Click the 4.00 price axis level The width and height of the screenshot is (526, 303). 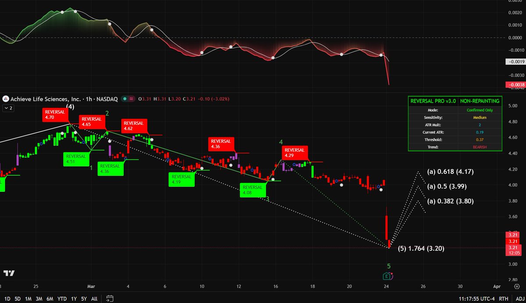[x=514, y=185]
